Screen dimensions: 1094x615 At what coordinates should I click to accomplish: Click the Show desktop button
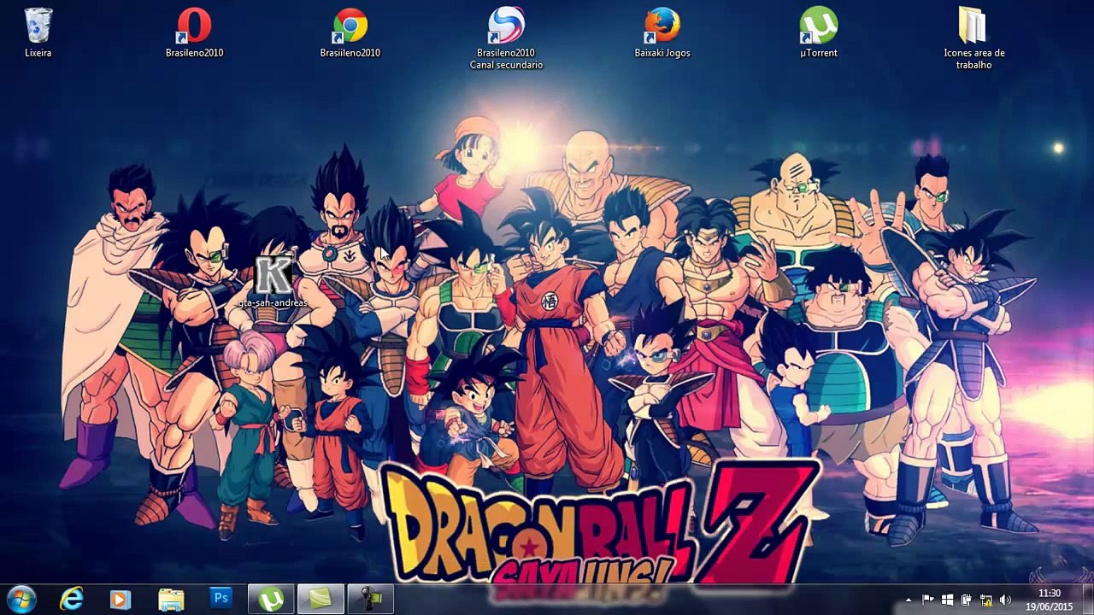tap(1087, 599)
